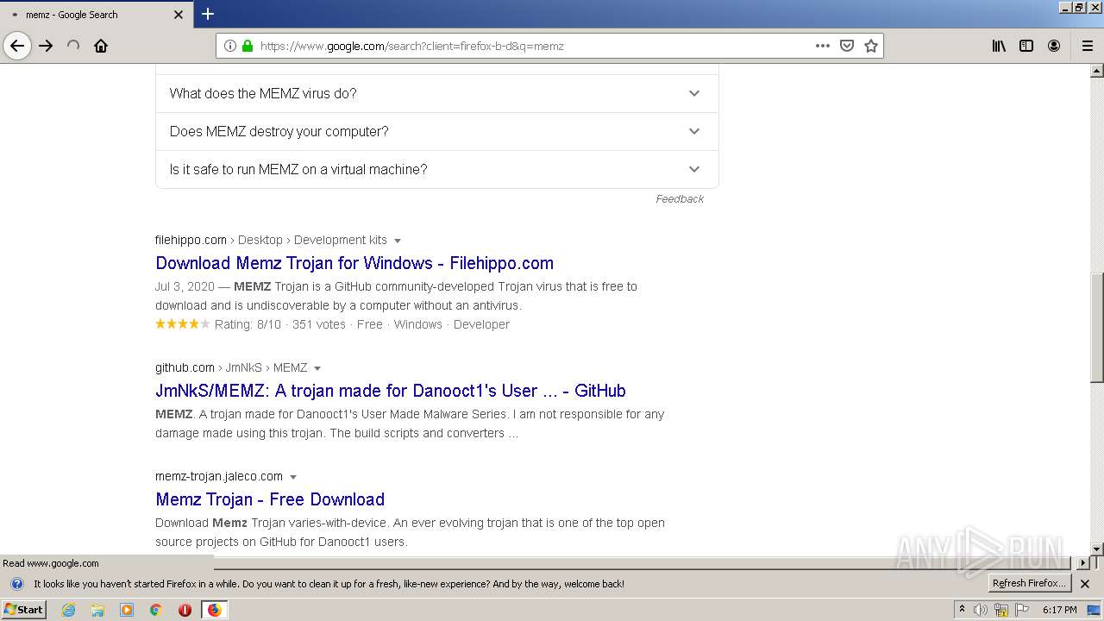Click the 'Rating: 8/10 · 351 votes' text

[280, 324]
